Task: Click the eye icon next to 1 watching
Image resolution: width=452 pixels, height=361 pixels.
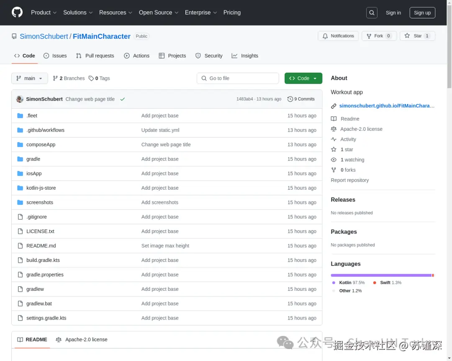Action: pos(334,160)
